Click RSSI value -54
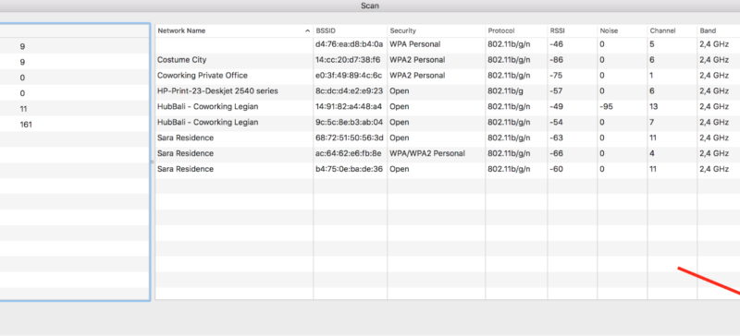Viewport: 740px width, 336px height. click(x=557, y=122)
